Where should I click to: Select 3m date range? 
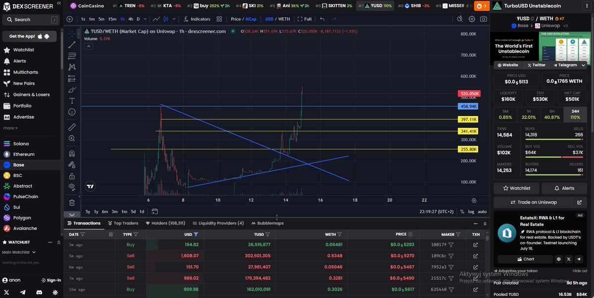(114, 212)
